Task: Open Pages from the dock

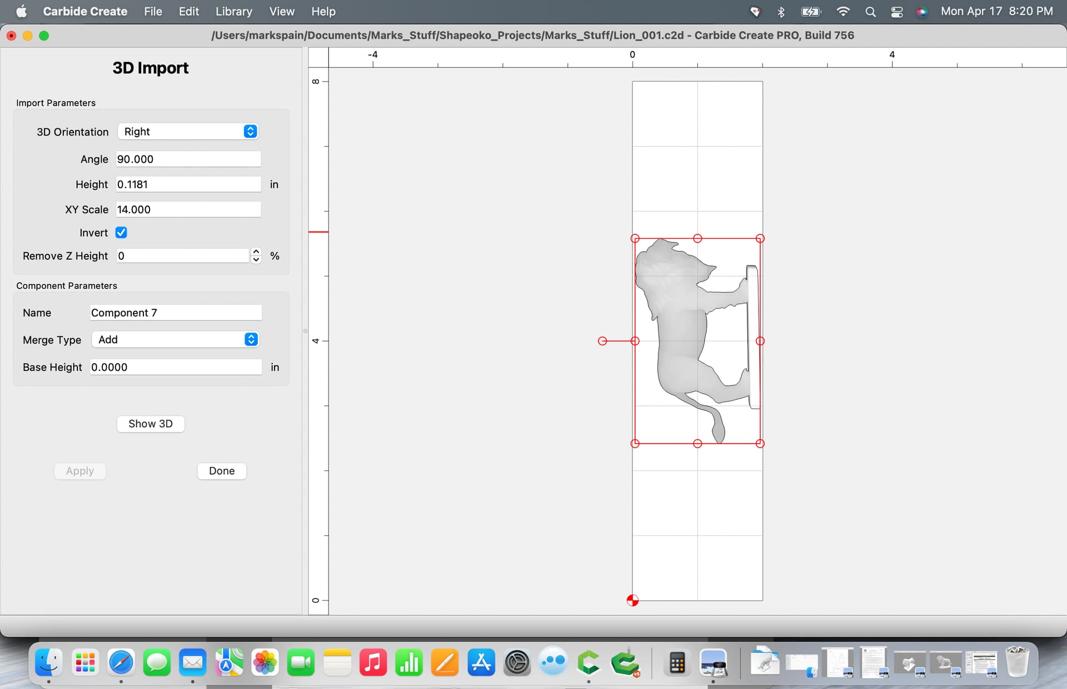Action: tap(445, 662)
